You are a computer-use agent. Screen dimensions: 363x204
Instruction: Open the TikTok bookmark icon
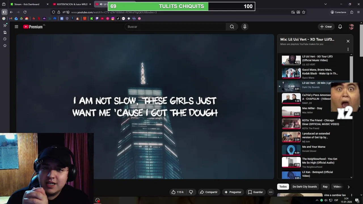pyautogui.click(x=118, y=18)
